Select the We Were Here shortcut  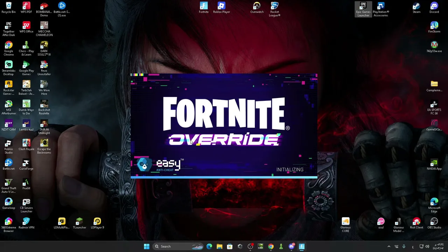click(x=44, y=88)
